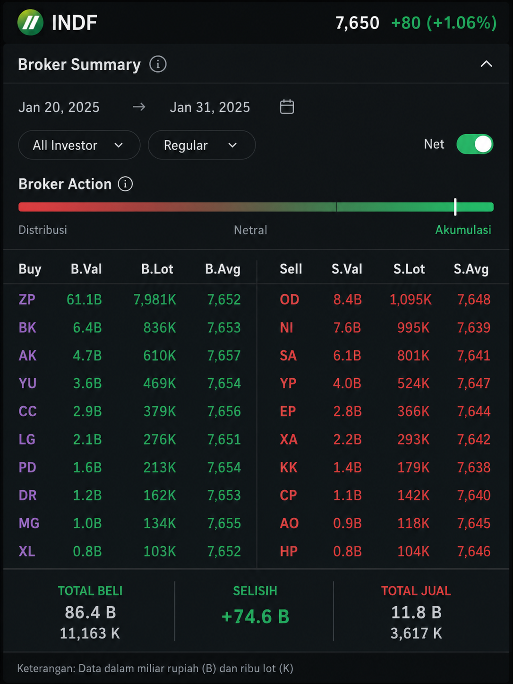
Task: Toggle the Net switch off
Action: [475, 144]
